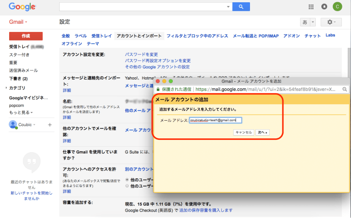Expand the カテゴリ section
Image resolution: width=351 pixels, height=218 pixels.
[6, 88]
